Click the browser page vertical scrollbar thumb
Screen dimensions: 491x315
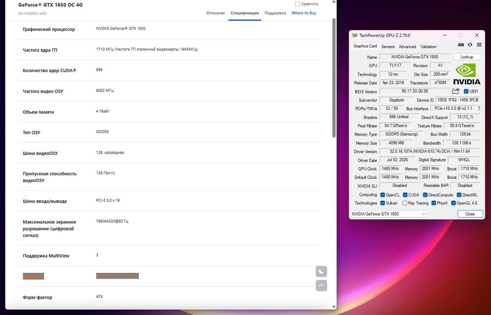334,78
